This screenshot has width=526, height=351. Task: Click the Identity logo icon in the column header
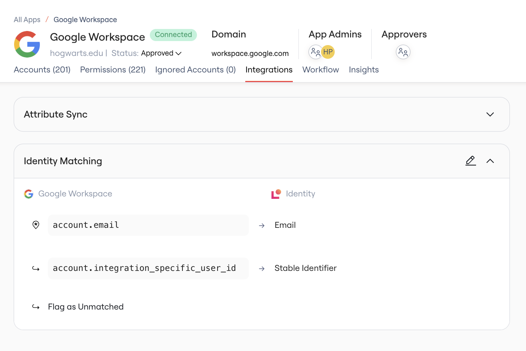[x=276, y=194]
